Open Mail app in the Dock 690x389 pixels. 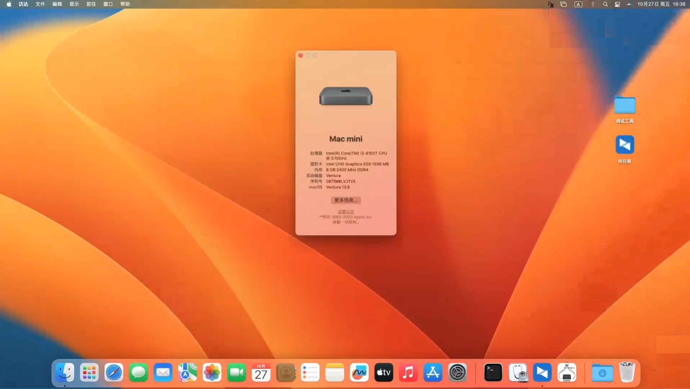[163, 372]
